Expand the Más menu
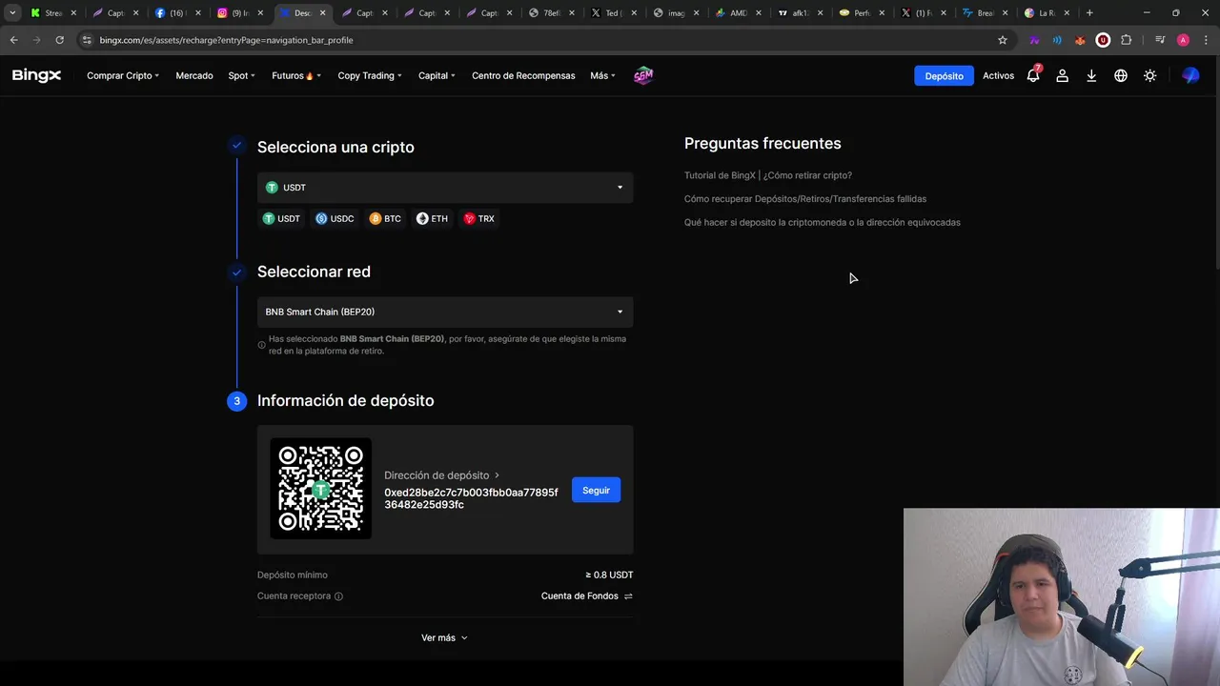Viewport: 1220px width, 686px height. (602, 75)
